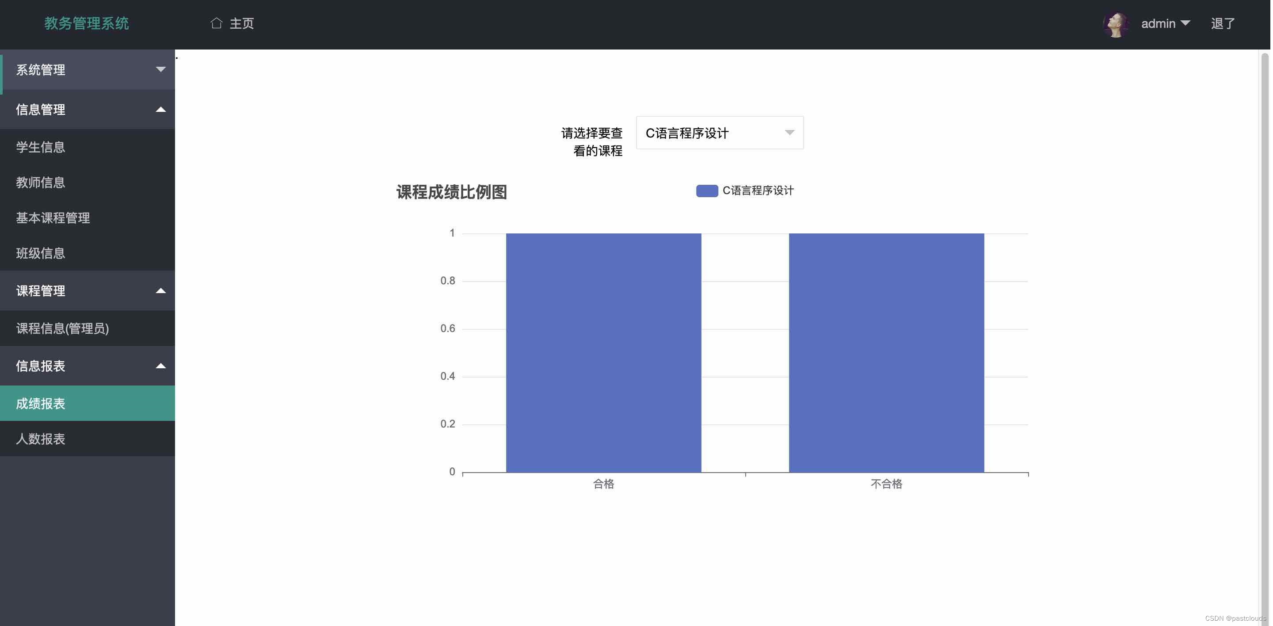Click the 教务管理系统 logo text
This screenshot has height=626, width=1273.
87,23
